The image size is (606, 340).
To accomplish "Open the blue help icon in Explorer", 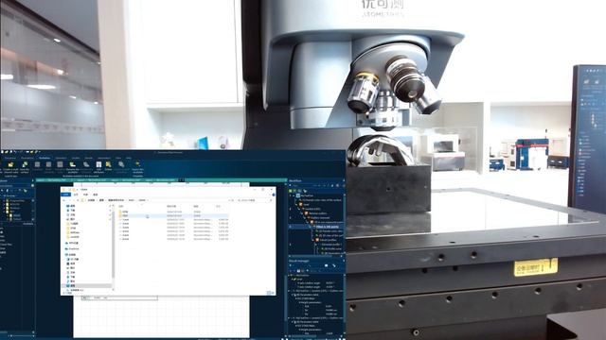I will pyautogui.click(x=274, y=195).
